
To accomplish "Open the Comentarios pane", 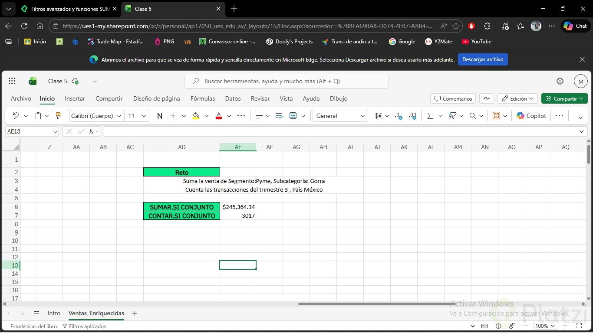I will (453, 98).
